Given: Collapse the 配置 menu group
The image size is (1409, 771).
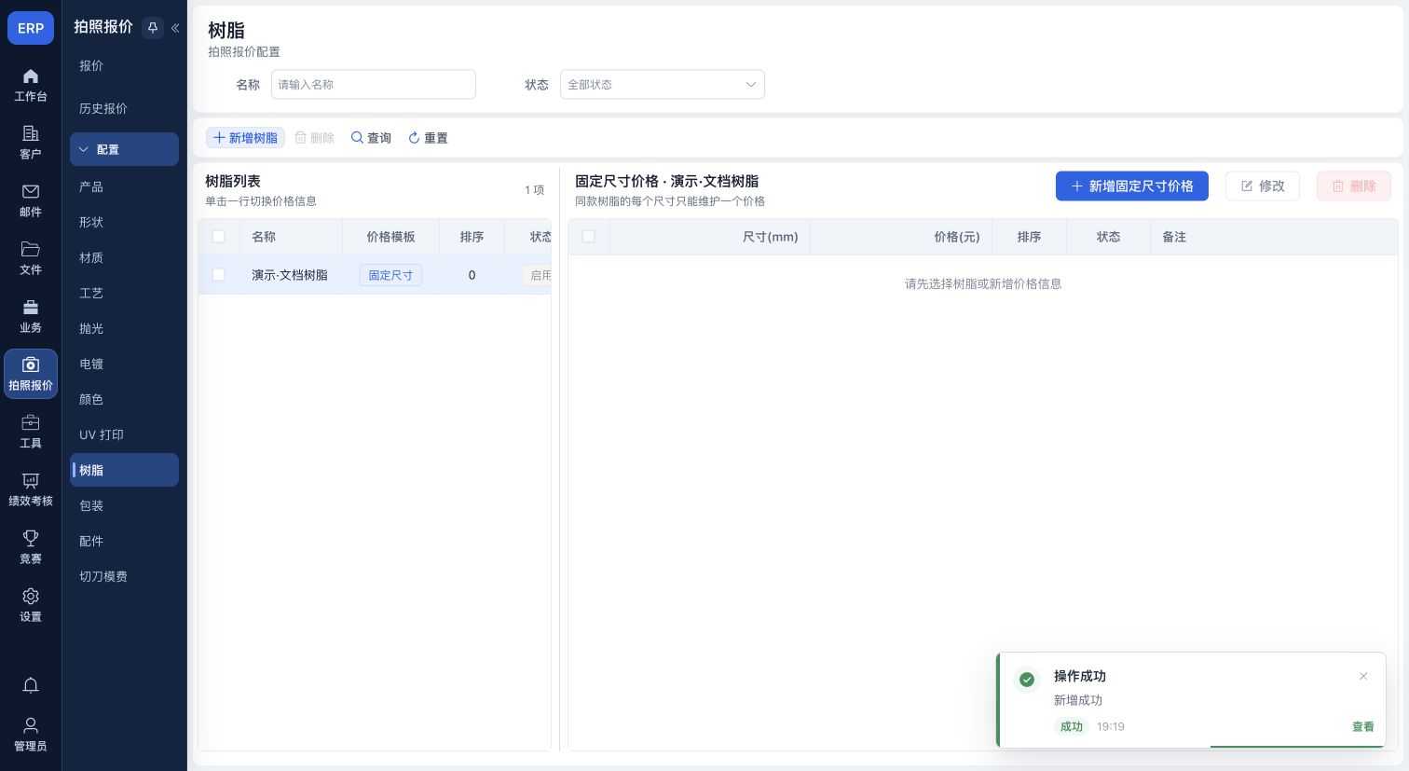Looking at the screenshot, I should [x=124, y=149].
